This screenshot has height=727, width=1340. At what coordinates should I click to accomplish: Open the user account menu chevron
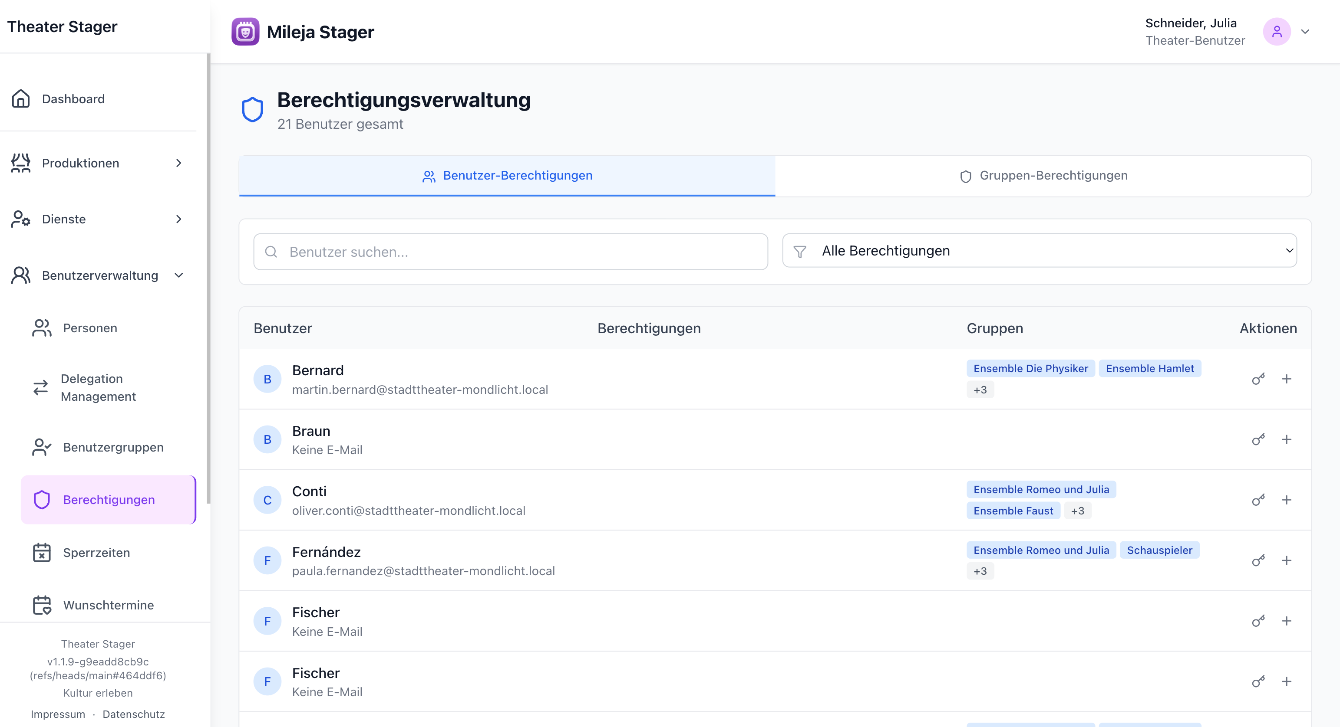(1305, 32)
